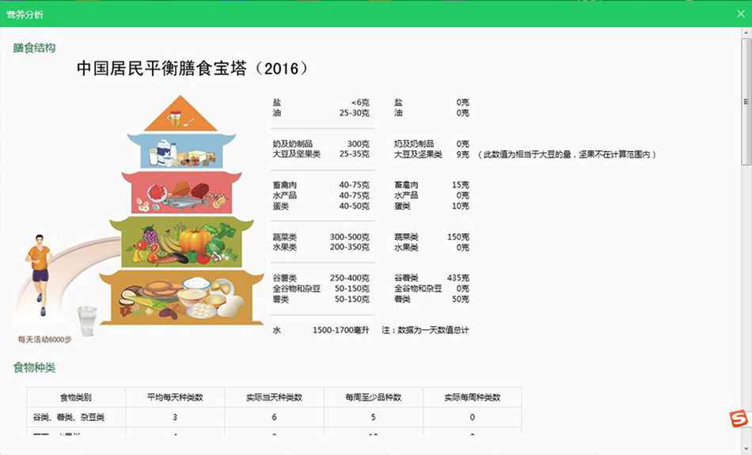
Task: Click the Sogou input method icon
Action: [x=738, y=419]
